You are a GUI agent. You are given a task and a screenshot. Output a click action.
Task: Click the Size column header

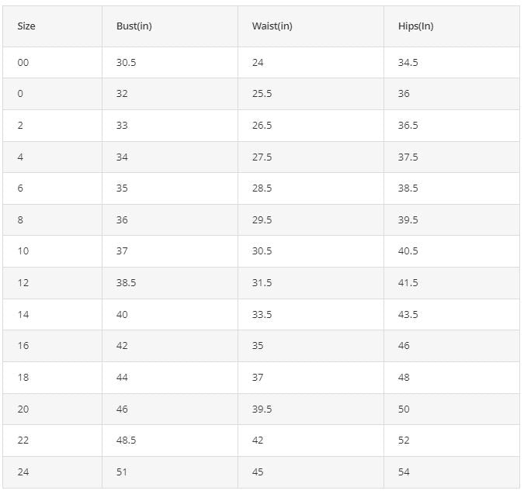(26, 26)
